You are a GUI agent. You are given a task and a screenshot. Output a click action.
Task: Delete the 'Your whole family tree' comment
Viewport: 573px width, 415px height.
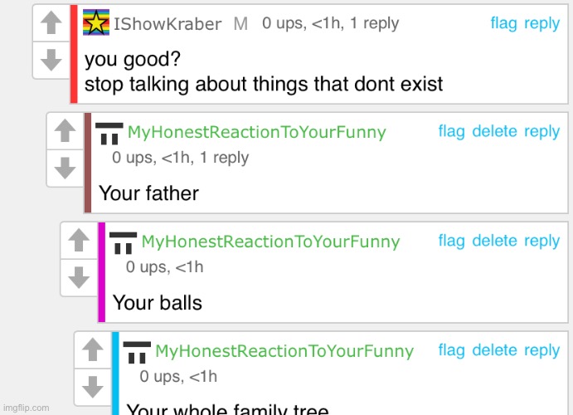494,350
